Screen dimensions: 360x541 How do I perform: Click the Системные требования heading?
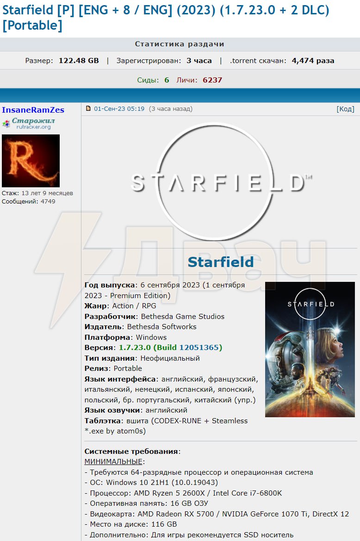(131, 451)
